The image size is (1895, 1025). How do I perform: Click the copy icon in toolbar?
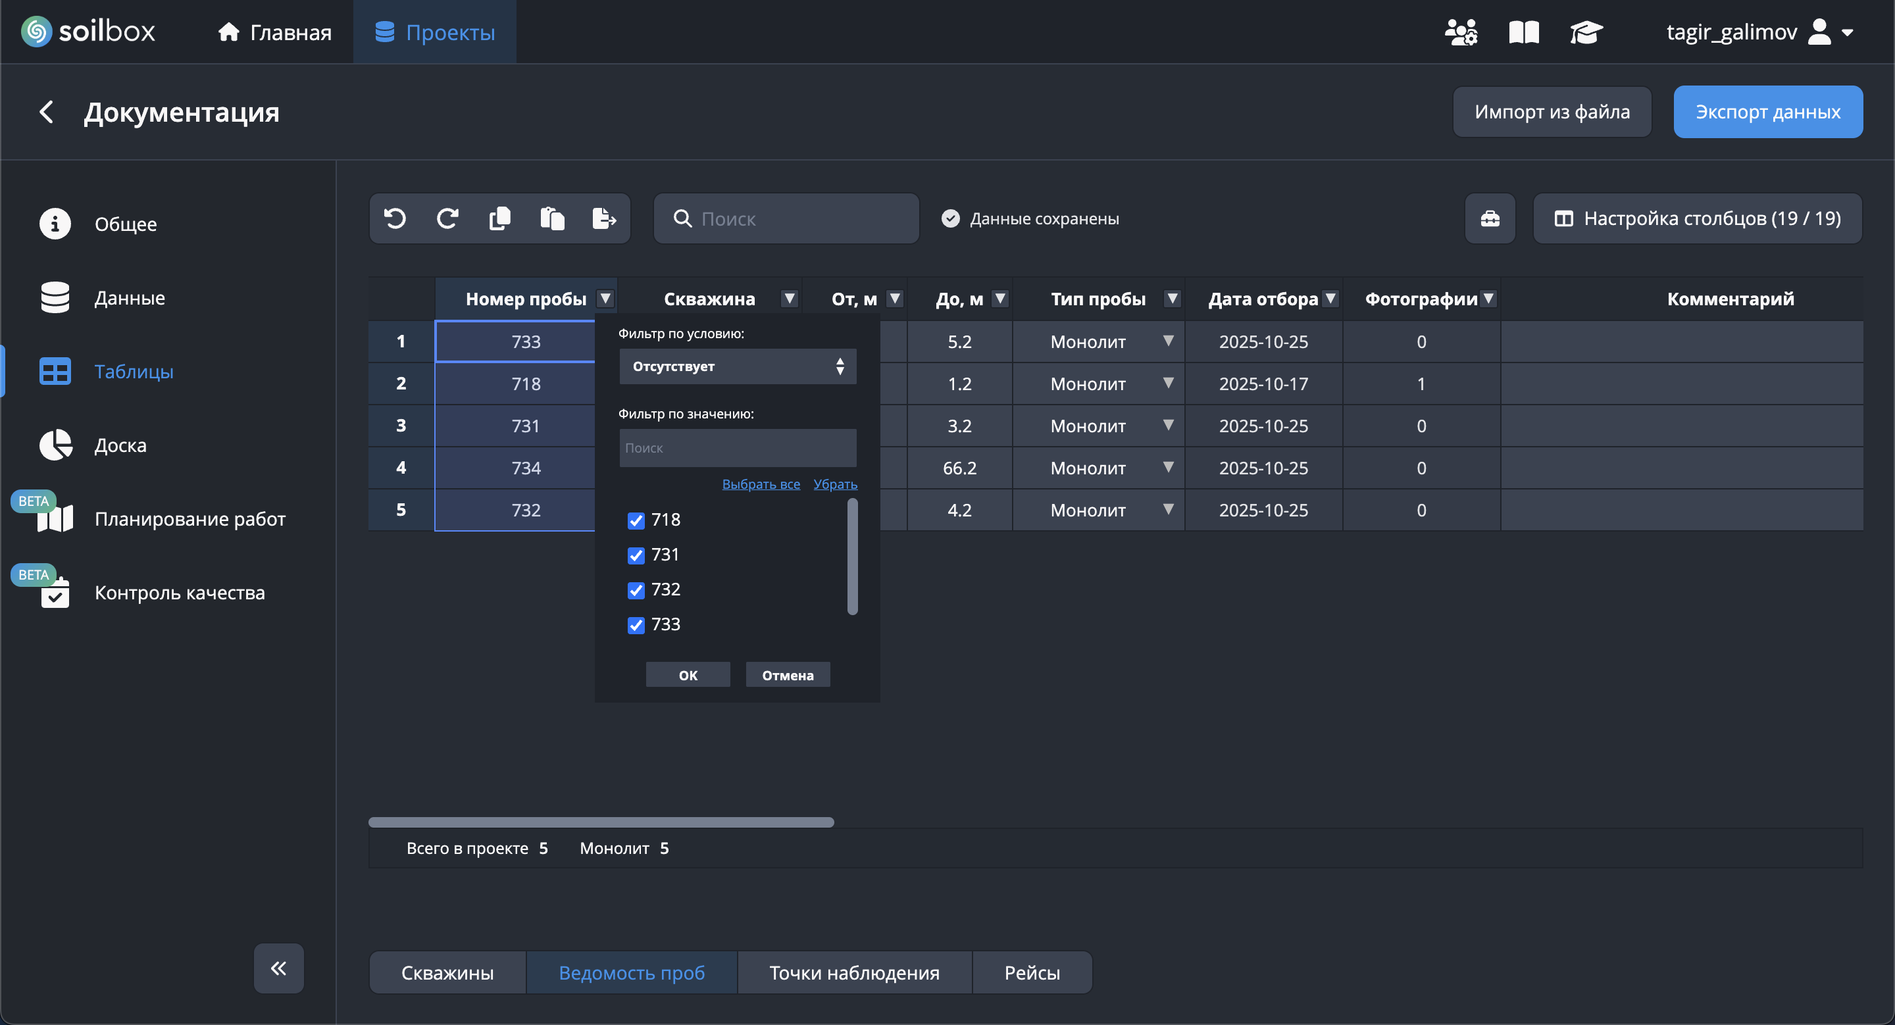click(499, 218)
